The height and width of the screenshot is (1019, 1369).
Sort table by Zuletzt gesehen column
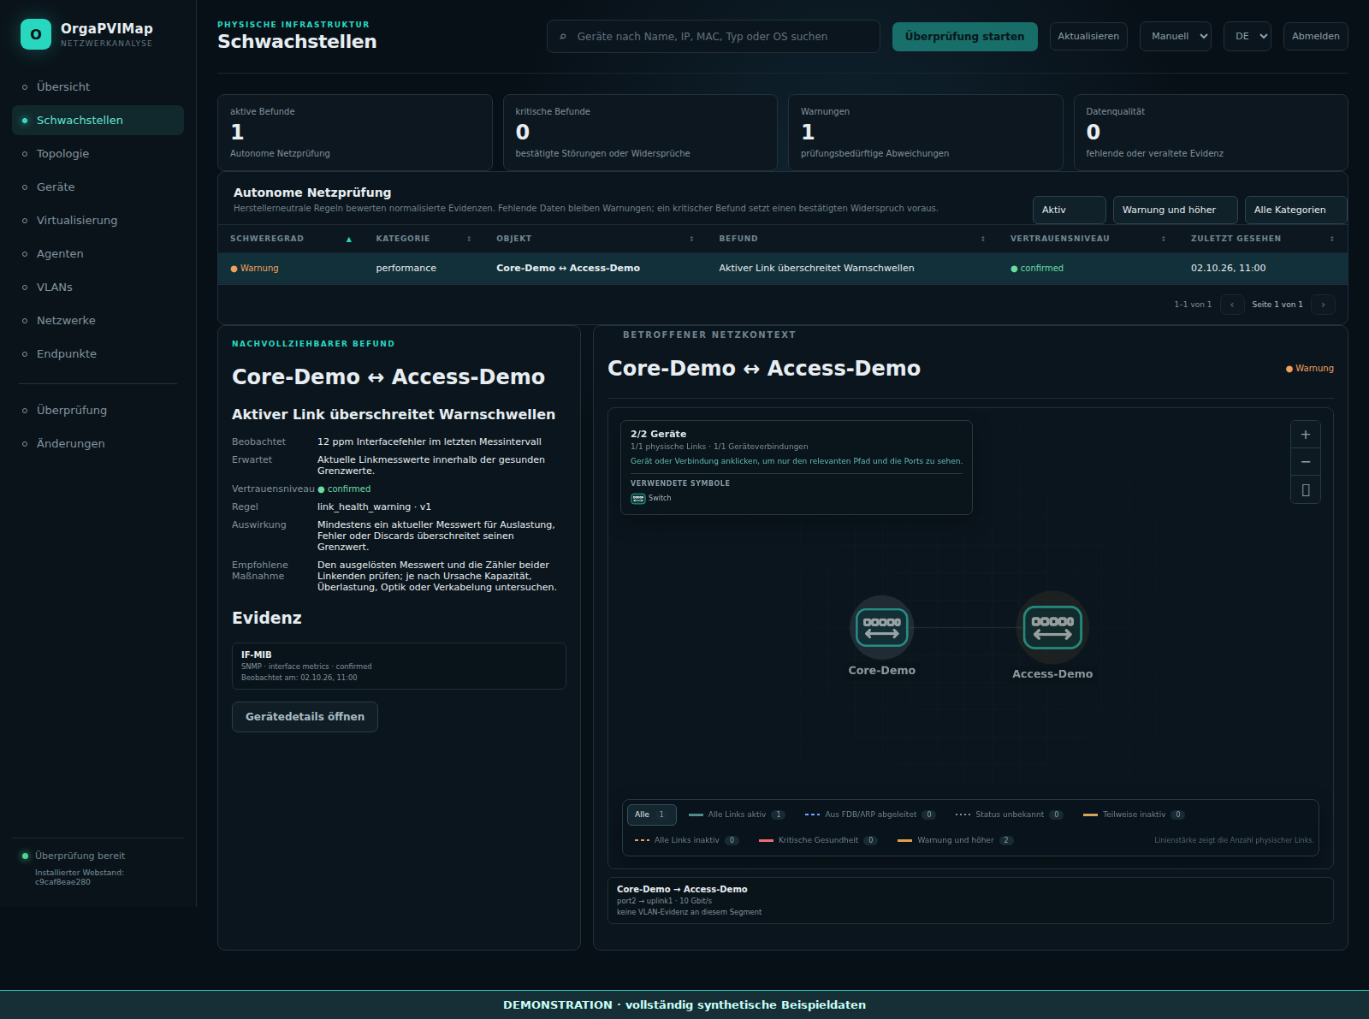pyautogui.click(x=1263, y=239)
